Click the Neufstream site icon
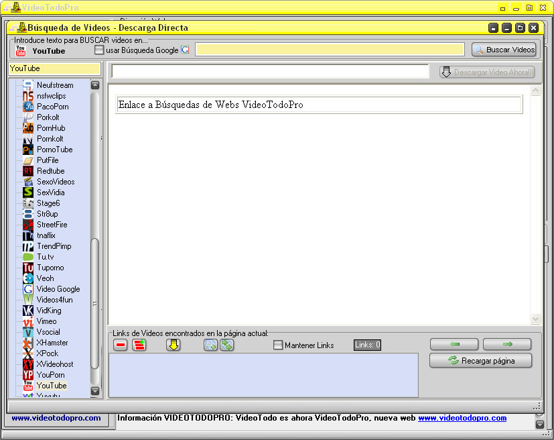Screen dimensions: 554x440 coord(28,85)
